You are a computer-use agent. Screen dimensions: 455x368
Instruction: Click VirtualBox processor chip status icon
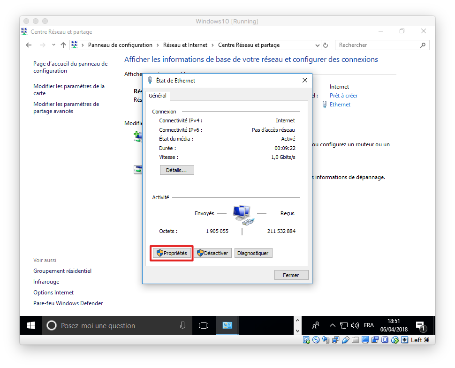click(x=385, y=340)
